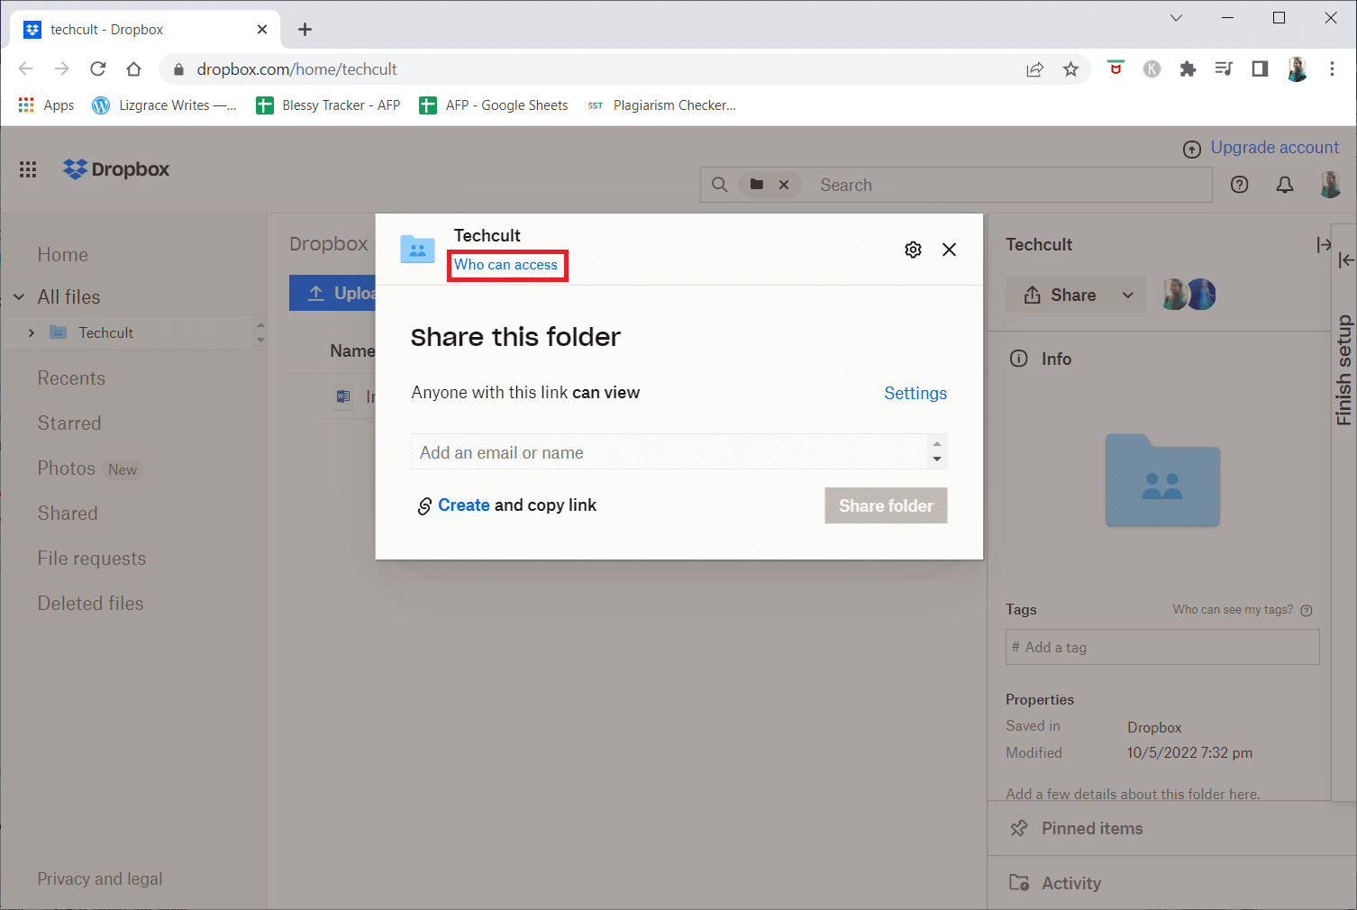This screenshot has height=910, width=1357.
Task: Open link Settings in share dialog
Action: [915, 393]
